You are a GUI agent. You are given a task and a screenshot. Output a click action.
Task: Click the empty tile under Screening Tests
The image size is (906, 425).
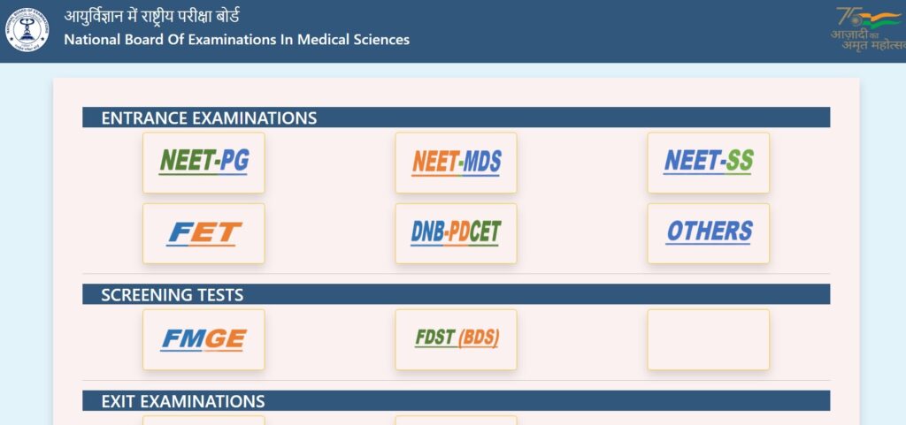coord(709,339)
